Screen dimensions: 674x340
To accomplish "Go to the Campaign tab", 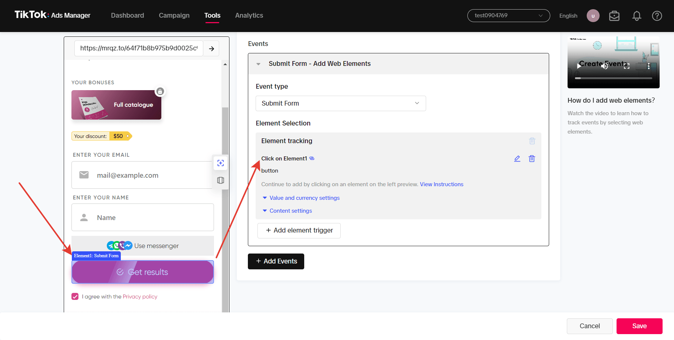I will (x=174, y=15).
